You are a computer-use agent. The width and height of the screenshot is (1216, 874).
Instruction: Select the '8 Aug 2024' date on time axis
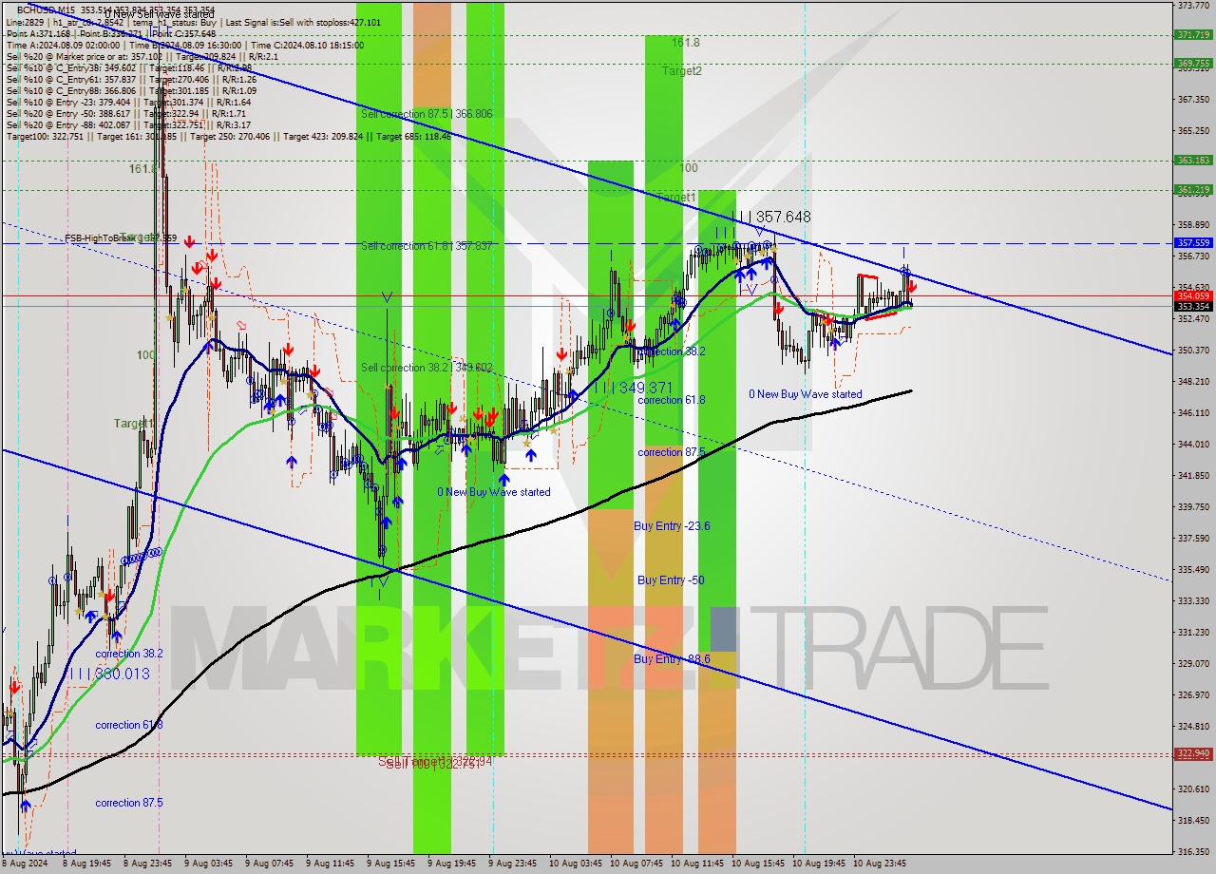coord(23,864)
